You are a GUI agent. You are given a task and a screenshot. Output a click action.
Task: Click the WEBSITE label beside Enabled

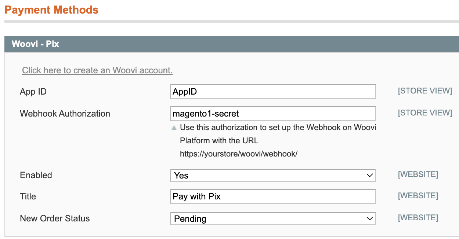[x=418, y=174]
